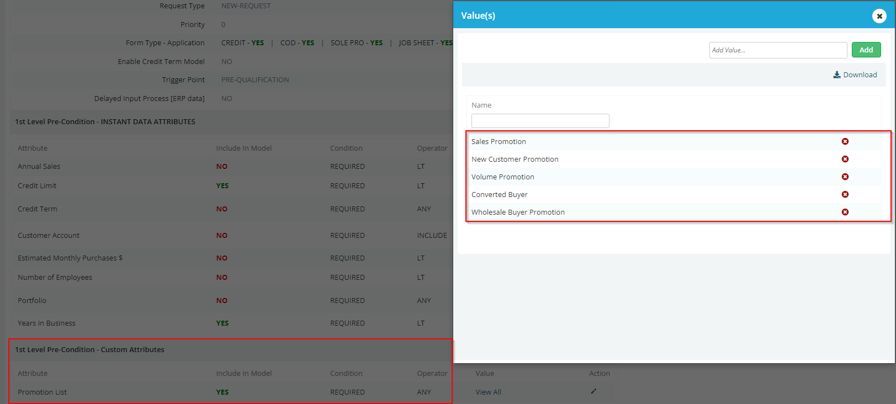The height and width of the screenshot is (404, 896).
Task: Delete the Wholesale Buyer Promotion value
Action: tap(845, 212)
